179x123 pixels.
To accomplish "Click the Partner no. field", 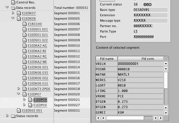I will click(x=144, y=26).
